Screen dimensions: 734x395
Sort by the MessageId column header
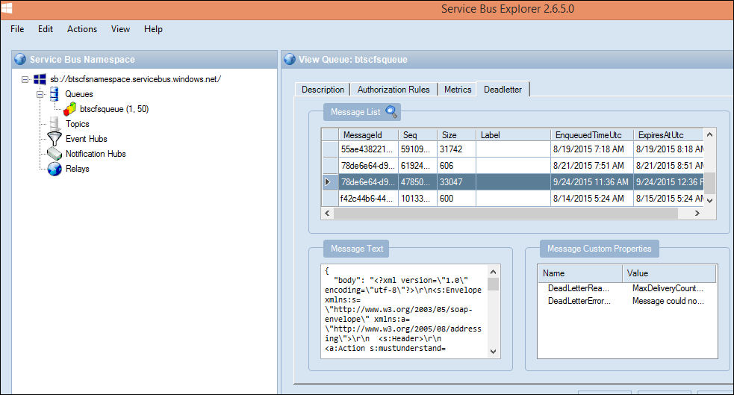(368, 135)
